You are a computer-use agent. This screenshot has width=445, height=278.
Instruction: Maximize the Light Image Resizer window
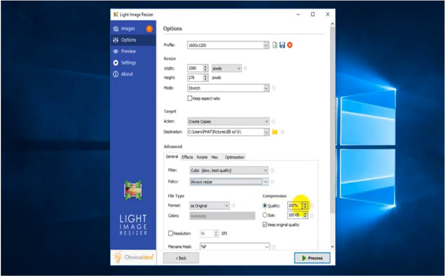coord(313,14)
